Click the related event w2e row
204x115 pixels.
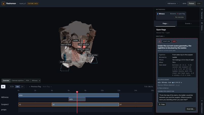[x=170, y=83]
